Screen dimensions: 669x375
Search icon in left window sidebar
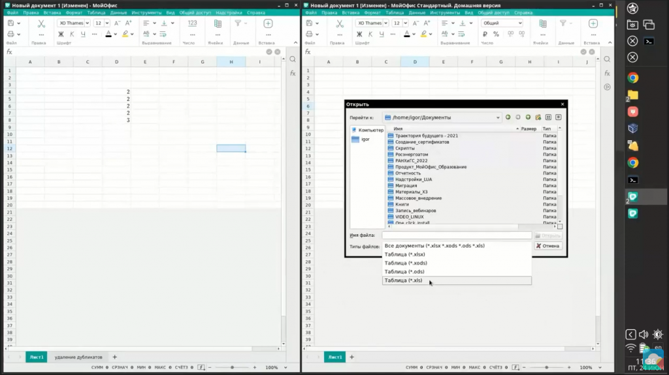[x=293, y=59]
